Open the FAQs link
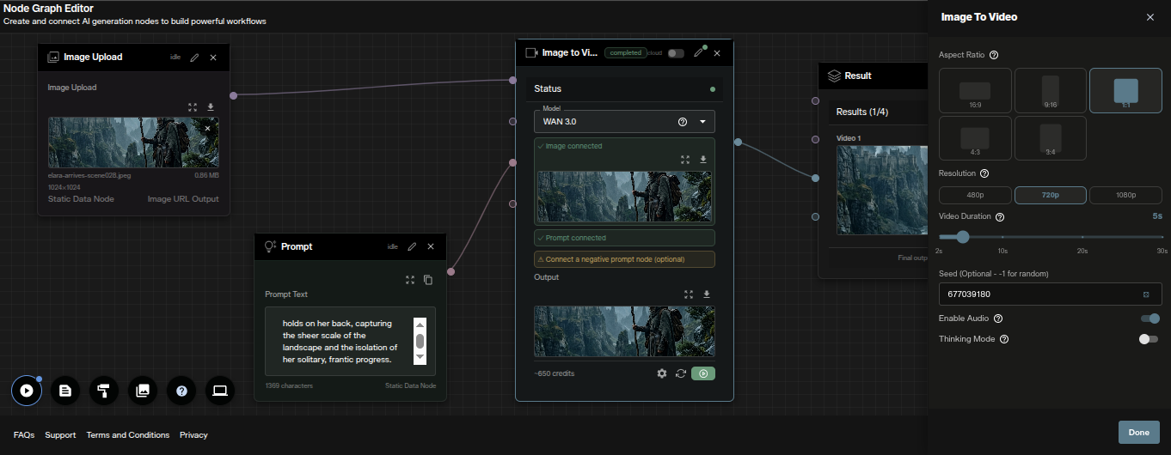 pos(24,435)
